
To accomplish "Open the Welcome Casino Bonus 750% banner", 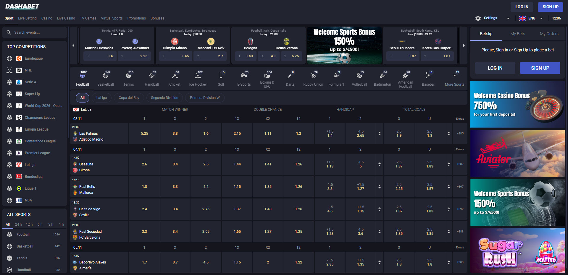I will click(x=518, y=104).
